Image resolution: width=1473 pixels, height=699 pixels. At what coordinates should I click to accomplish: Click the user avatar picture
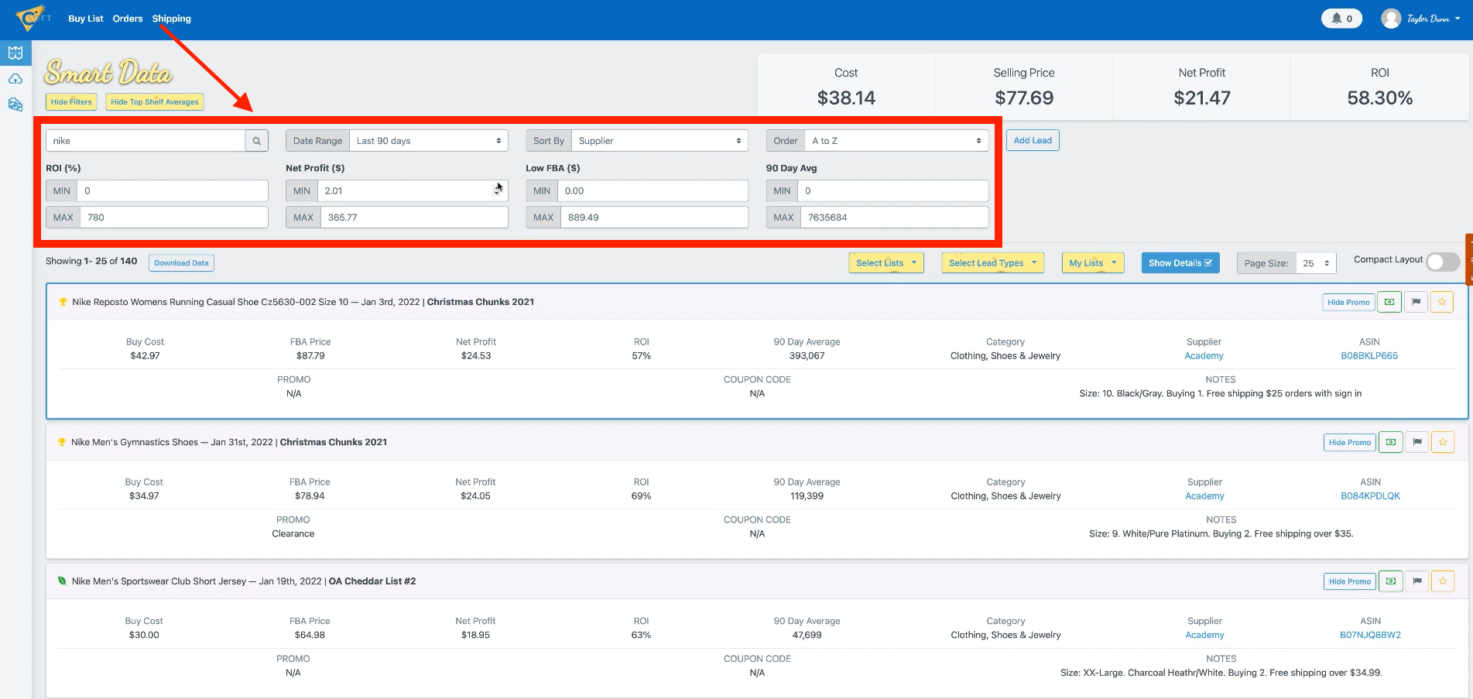(1391, 19)
